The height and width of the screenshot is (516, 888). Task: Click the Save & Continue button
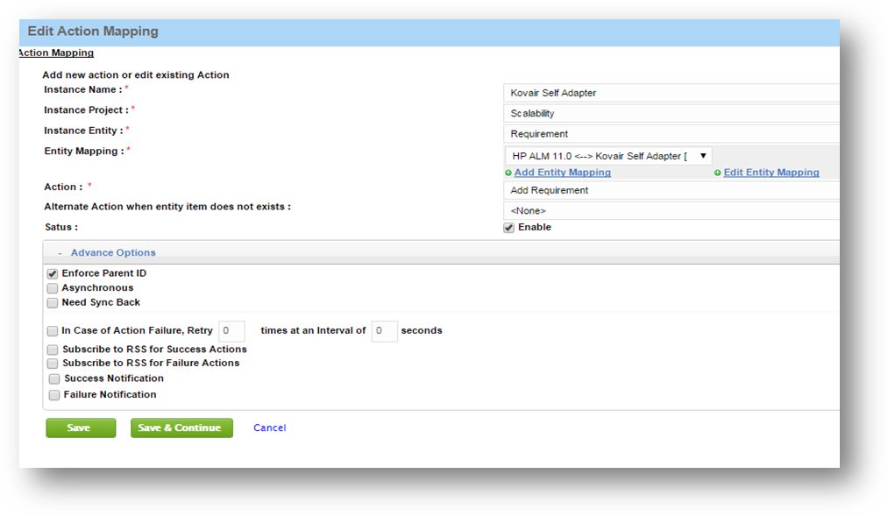(x=181, y=428)
